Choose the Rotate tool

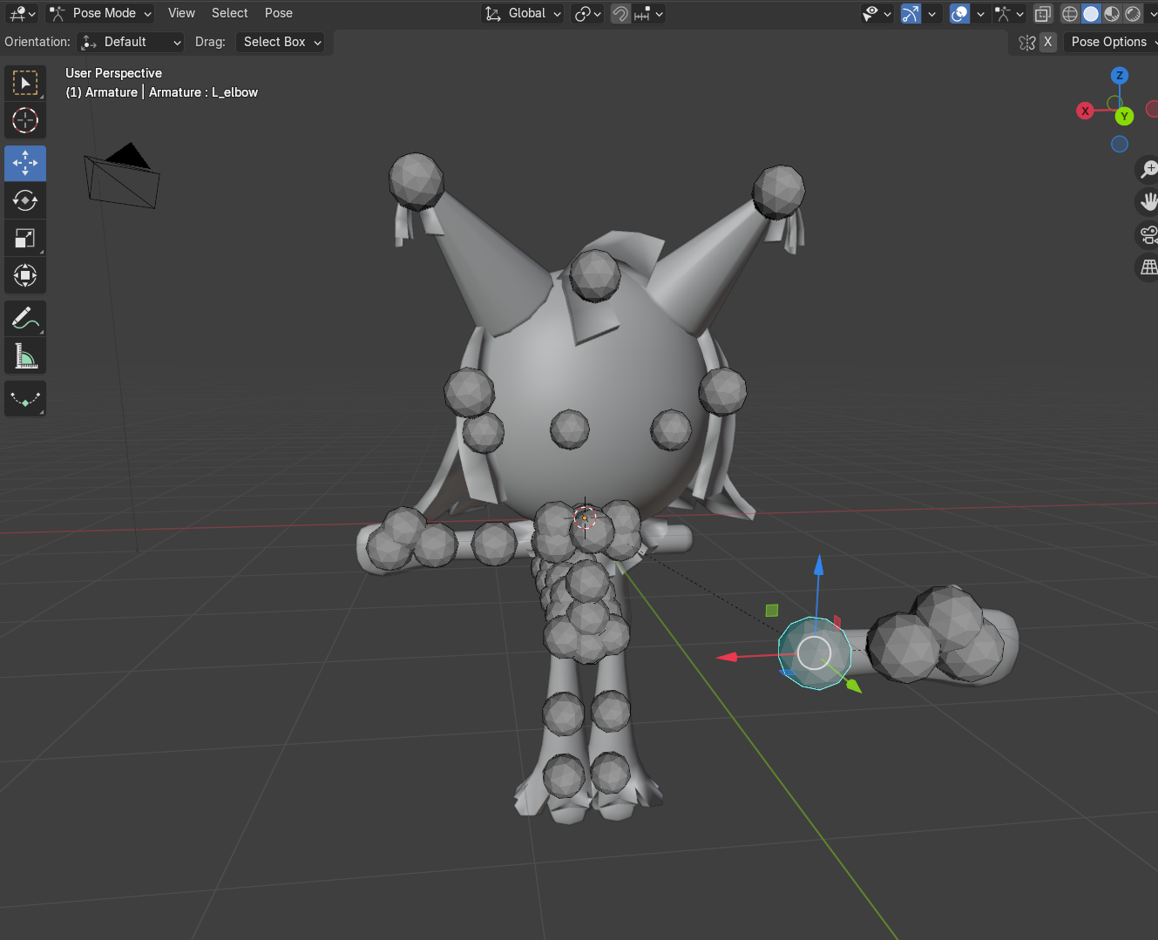(25, 200)
